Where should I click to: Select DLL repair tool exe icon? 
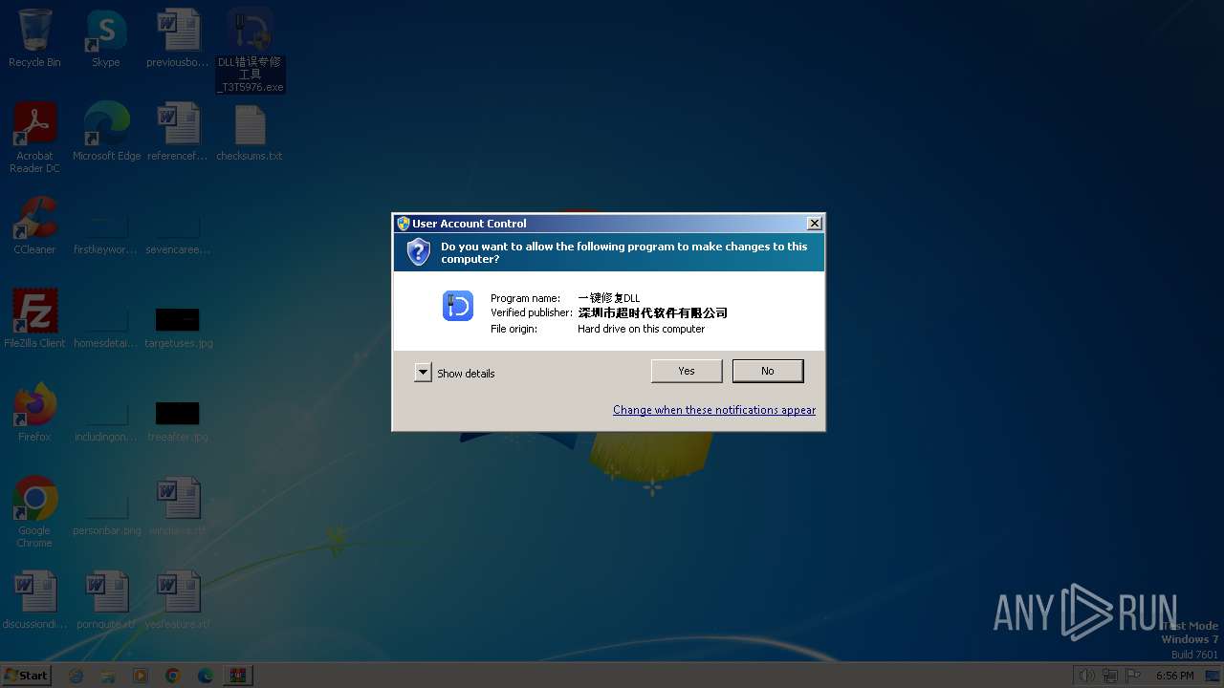click(x=251, y=50)
